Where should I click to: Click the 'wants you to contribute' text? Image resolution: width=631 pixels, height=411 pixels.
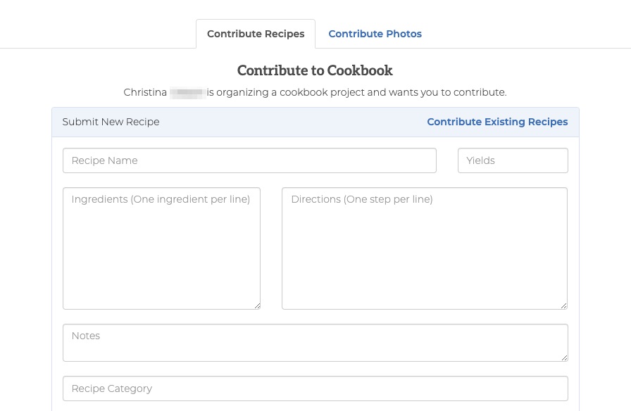click(447, 92)
